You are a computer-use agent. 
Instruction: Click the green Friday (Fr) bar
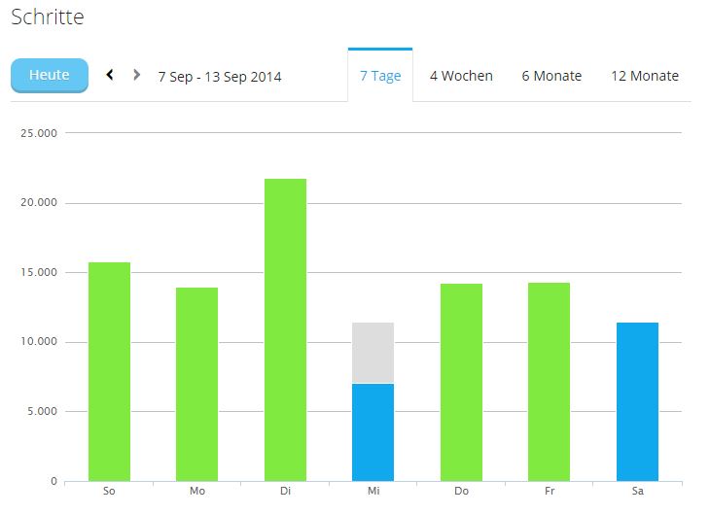click(x=549, y=382)
